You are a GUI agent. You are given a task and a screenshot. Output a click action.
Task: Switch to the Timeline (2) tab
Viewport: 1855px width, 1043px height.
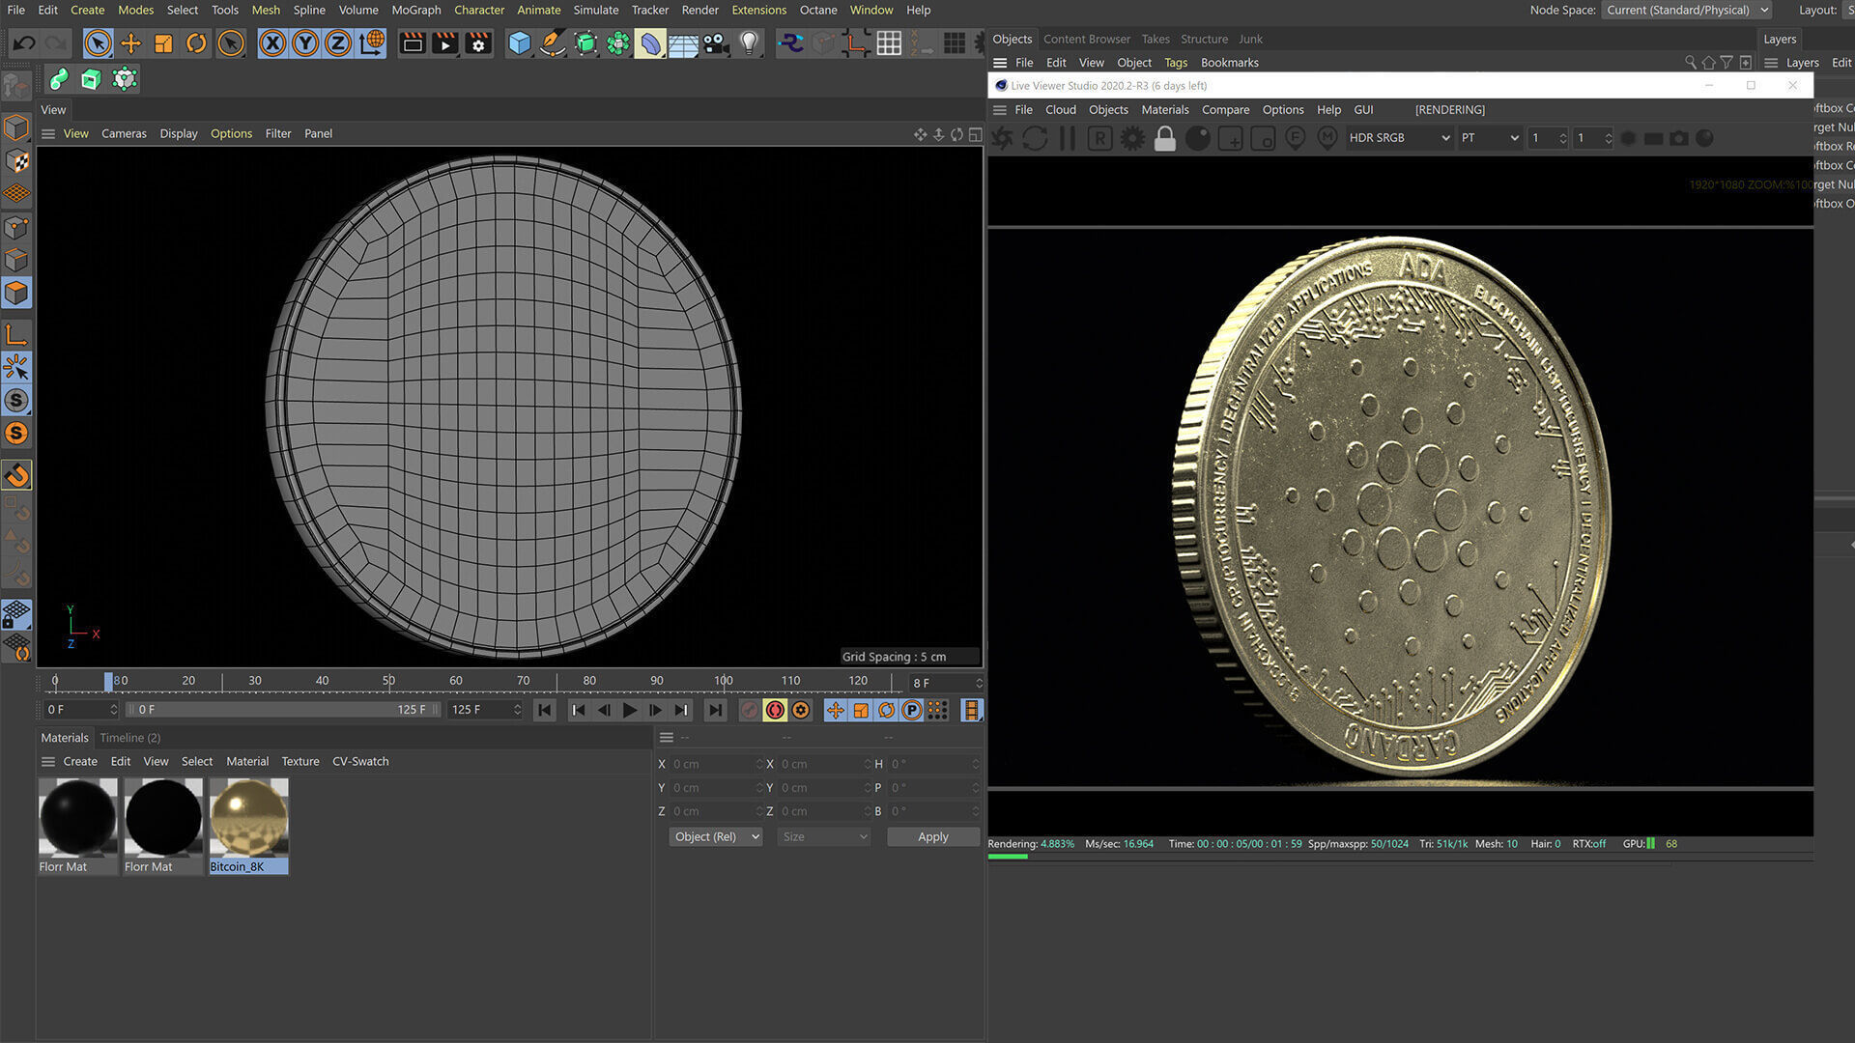click(129, 738)
